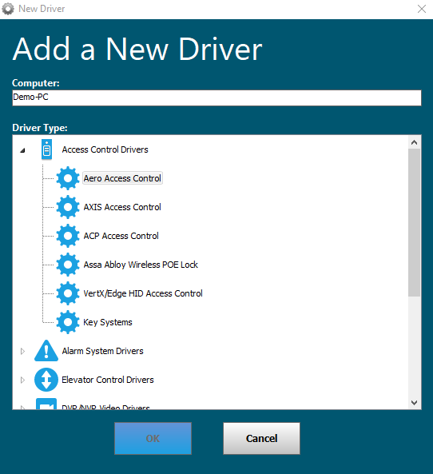Viewport: 433px width, 474px height.
Task: Click the Alarm System Drivers warning triangle icon
Action: point(46,351)
